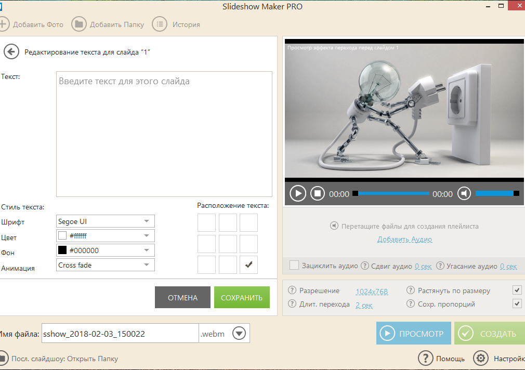Open help for Растянуть по размеру
This screenshot has height=370, width=525.
(411, 290)
